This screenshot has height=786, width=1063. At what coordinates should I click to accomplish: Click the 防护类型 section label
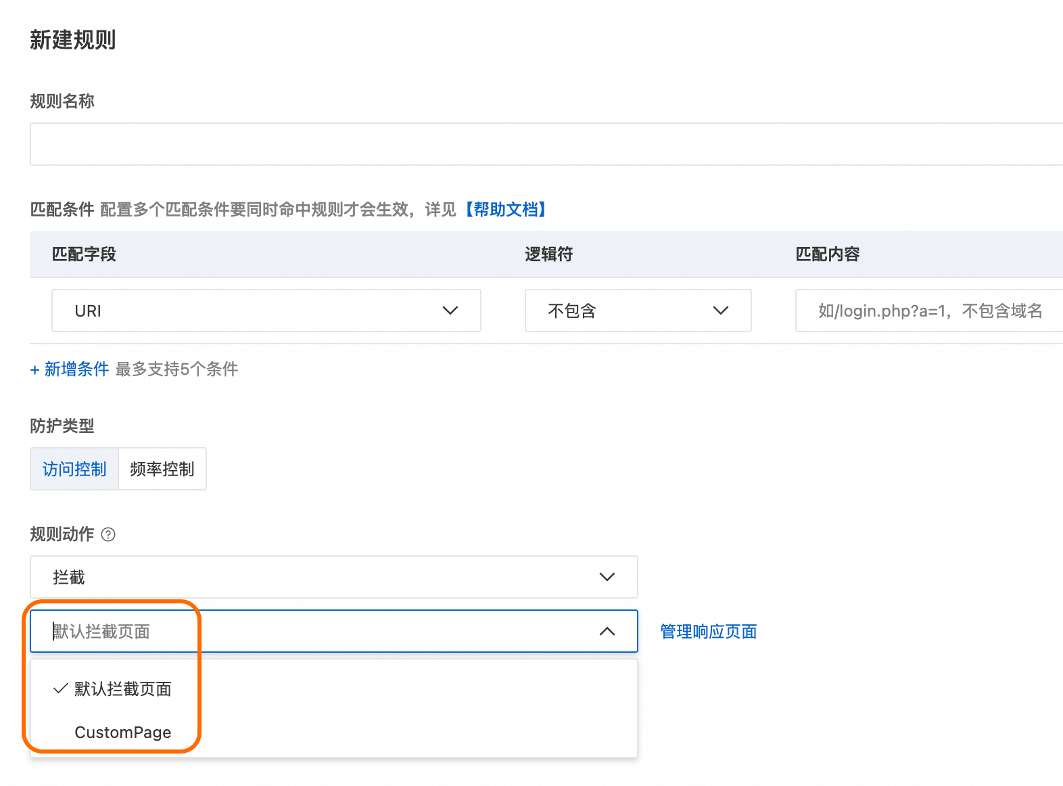click(x=62, y=426)
